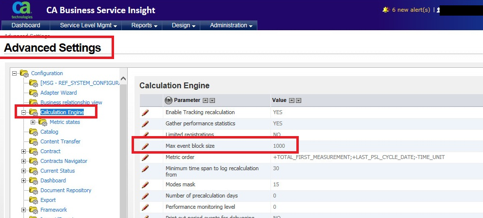Sort Value column ascending
Screen dimensions: 483x218
click(x=291, y=100)
